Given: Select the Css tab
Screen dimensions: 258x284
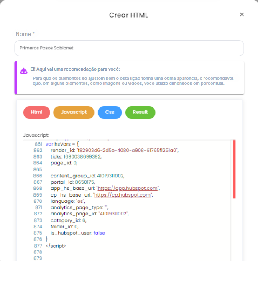Looking at the screenshot, I should tap(110, 112).
